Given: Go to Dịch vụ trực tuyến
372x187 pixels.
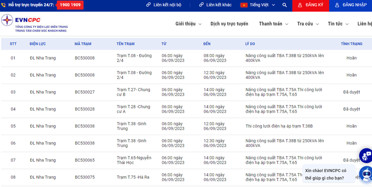Looking at the screenshot, I should pyautogui.click(x=229, y=24).
